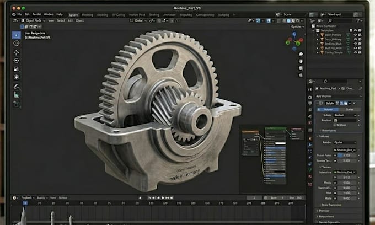
Task: Click the outliner search field
Action: 340,21
